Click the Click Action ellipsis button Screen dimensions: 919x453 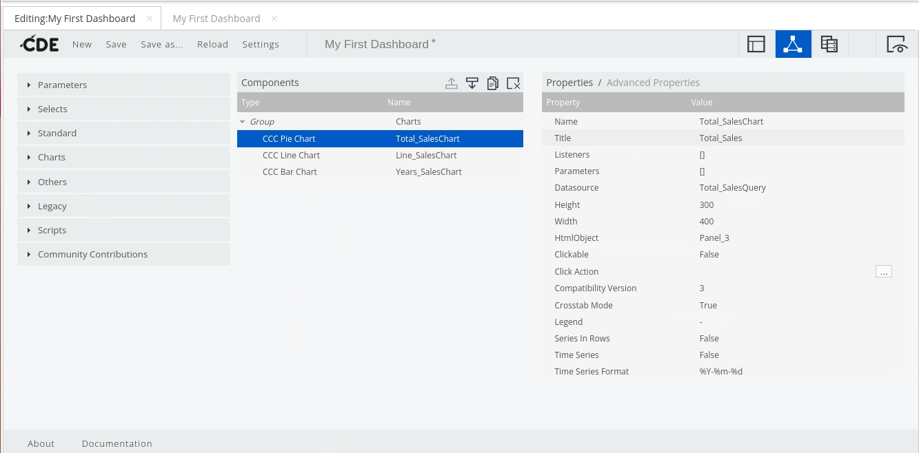[883, 271]
